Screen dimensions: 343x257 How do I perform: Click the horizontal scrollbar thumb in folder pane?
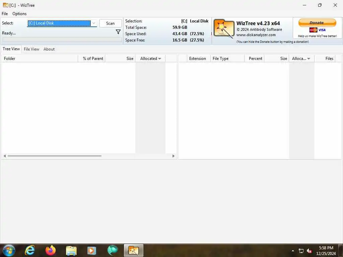55,156
